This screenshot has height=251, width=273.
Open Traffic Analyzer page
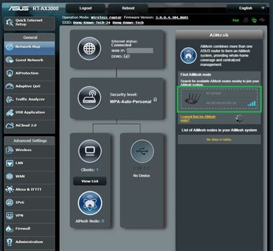coord(29,100)
